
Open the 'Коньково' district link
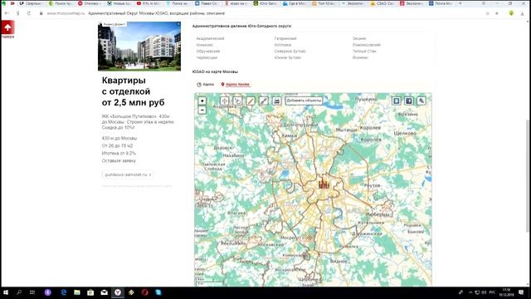(x=205, y=45)
